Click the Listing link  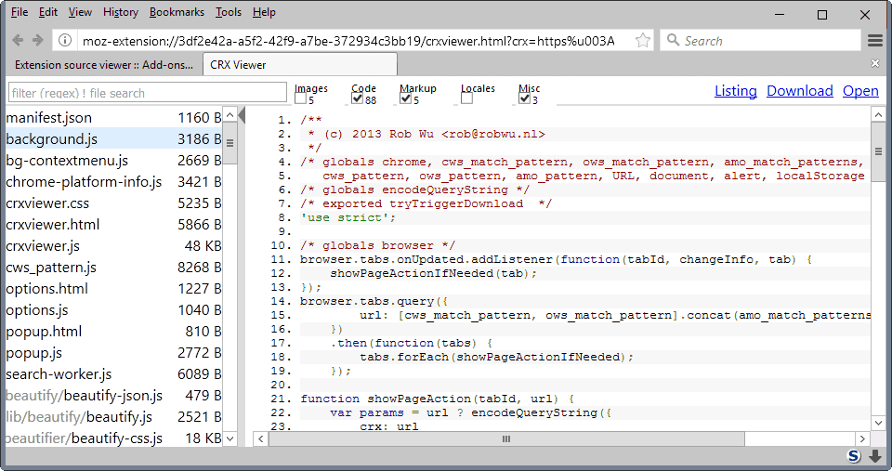pos(736,91)
